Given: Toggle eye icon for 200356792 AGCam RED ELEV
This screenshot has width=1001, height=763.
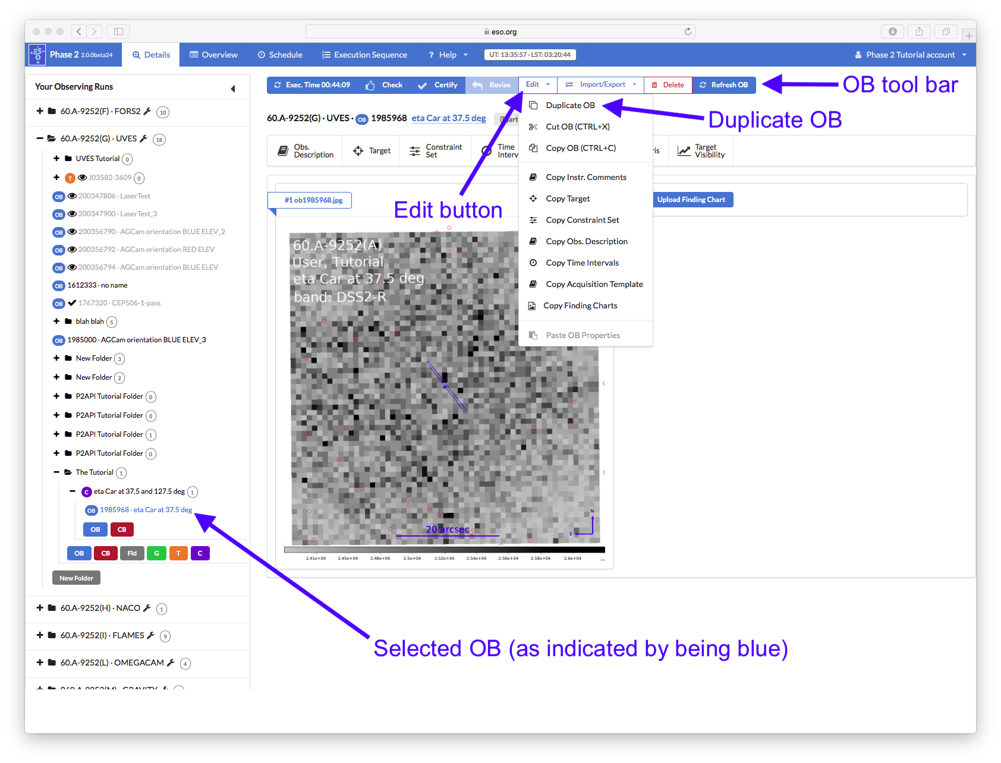Looking at the screenshot, I should 72,250.
